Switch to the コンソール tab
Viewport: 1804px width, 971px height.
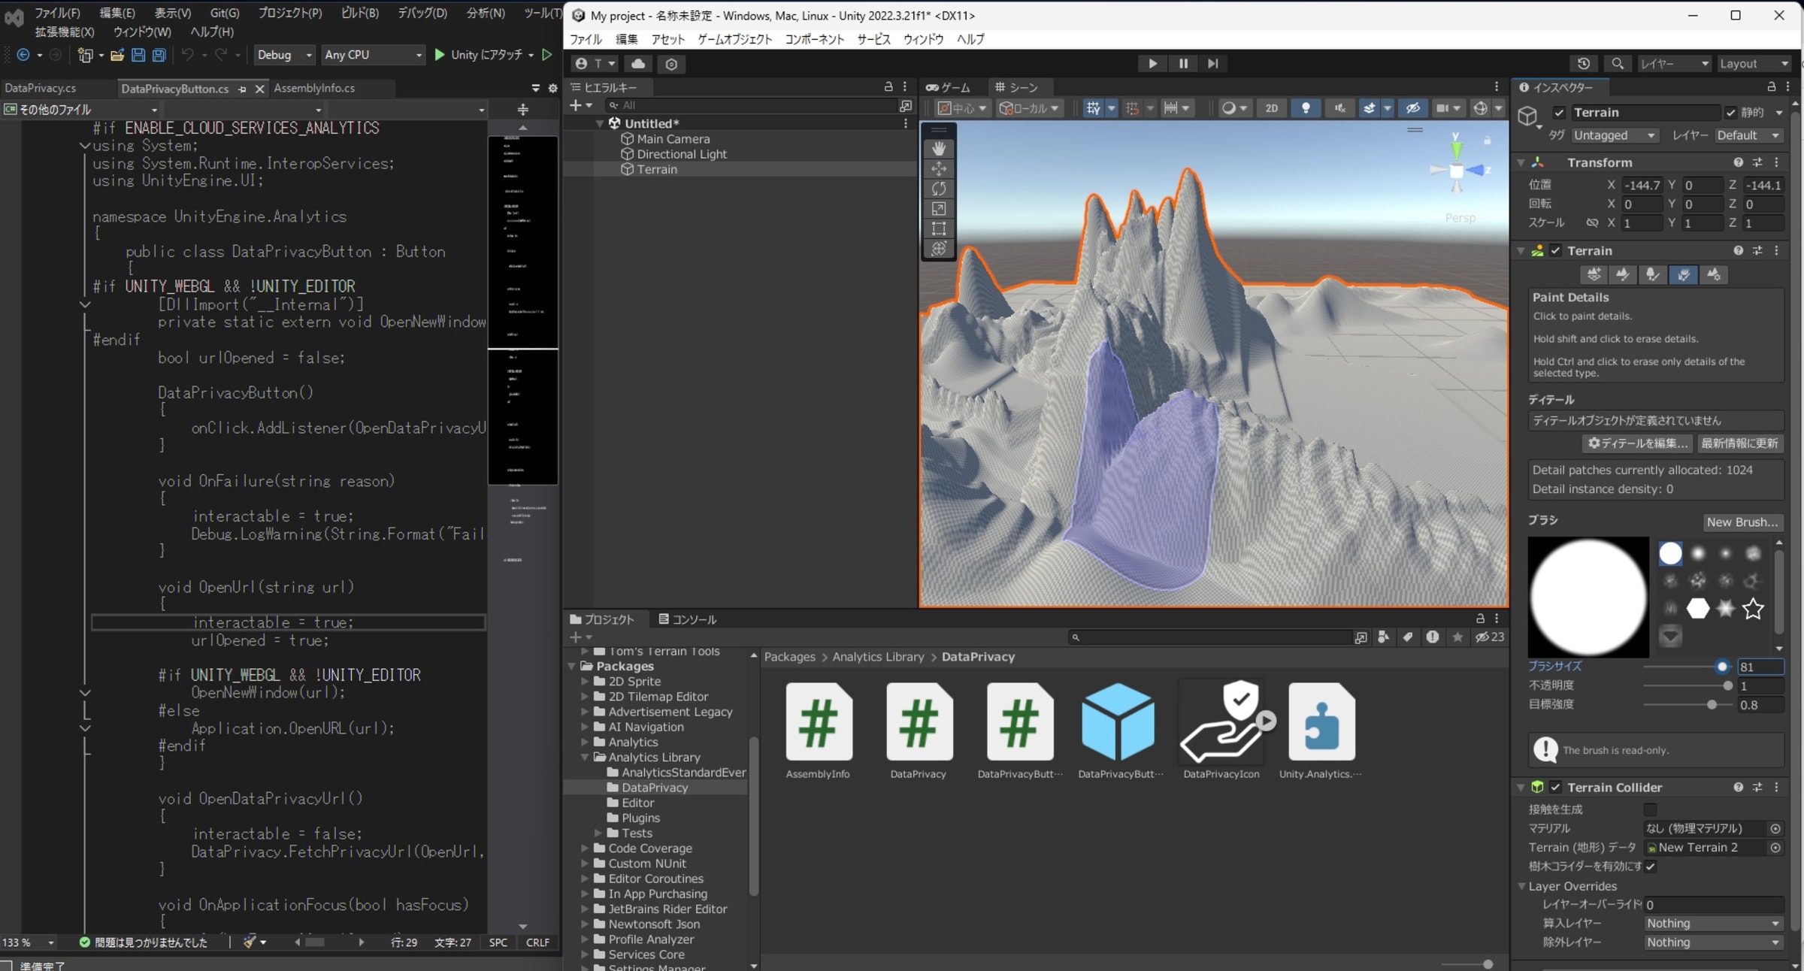(x=687, y=619)
